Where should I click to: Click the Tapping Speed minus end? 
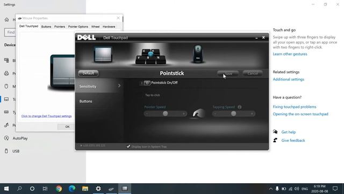pos(216,114)
